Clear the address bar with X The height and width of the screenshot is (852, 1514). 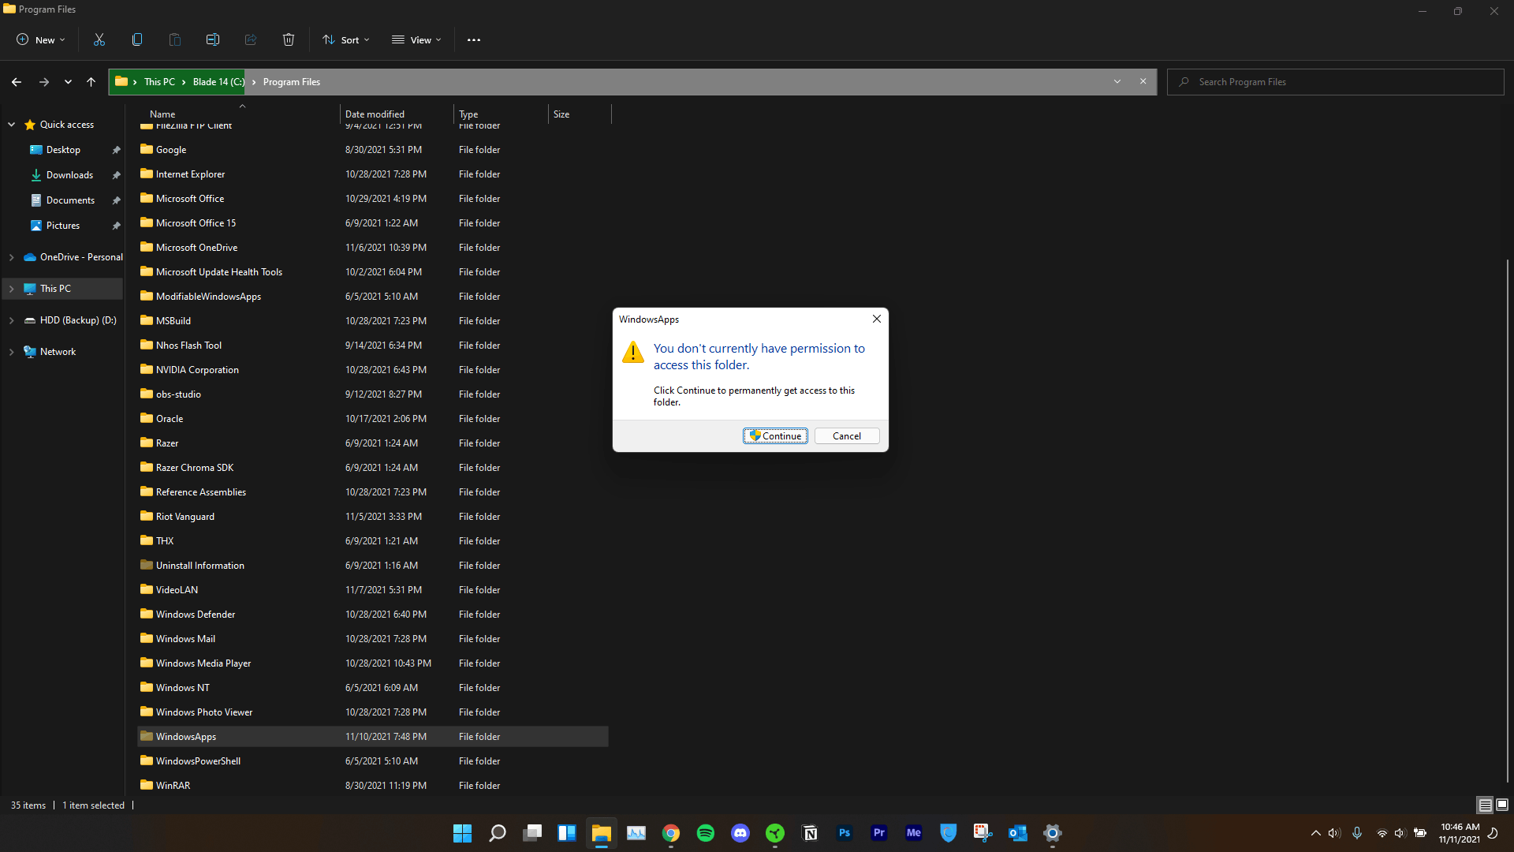pos(1143,81)
